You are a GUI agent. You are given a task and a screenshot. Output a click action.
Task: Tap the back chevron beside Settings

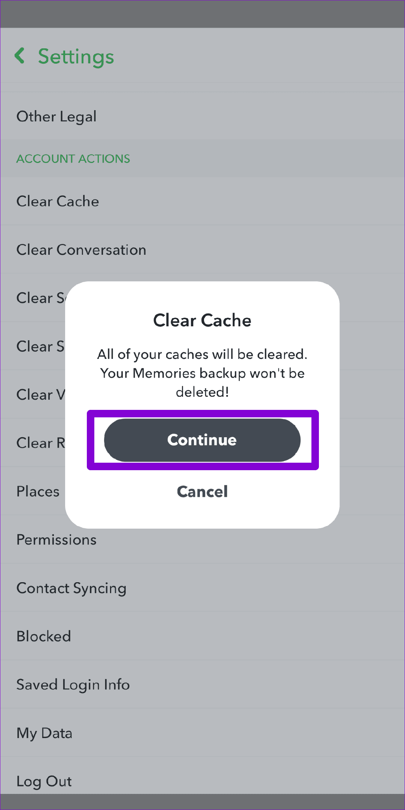coord(21,57)
